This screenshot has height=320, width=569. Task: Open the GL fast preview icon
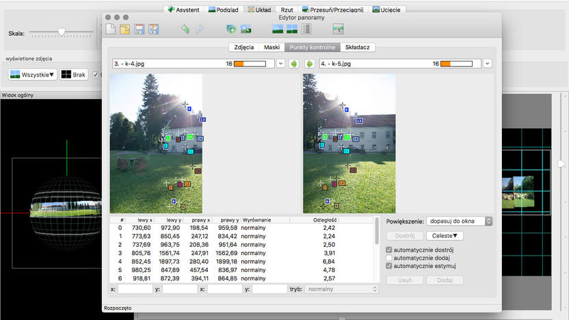point(278,29)
